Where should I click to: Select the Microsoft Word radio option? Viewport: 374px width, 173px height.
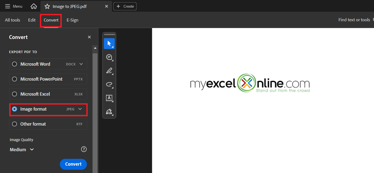tap(14, 64)
